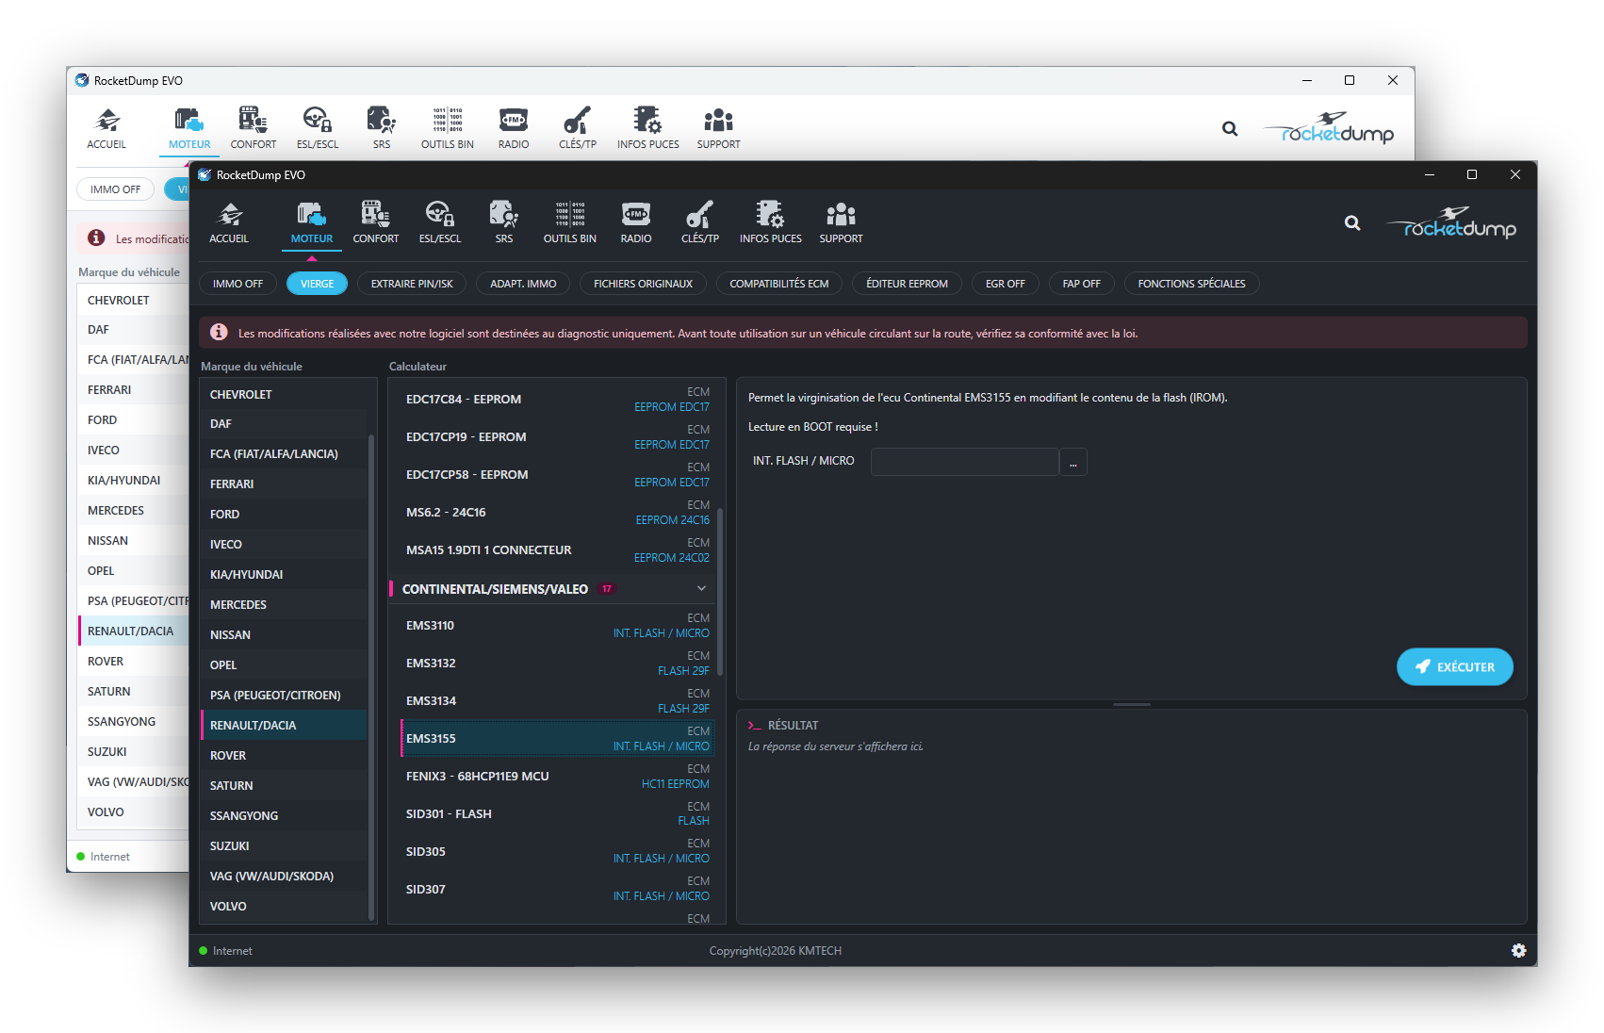Open SUPPORT section in dark window
Image resolution: width=1604 pixels, height=1033 pixels.
pos(841,222)
